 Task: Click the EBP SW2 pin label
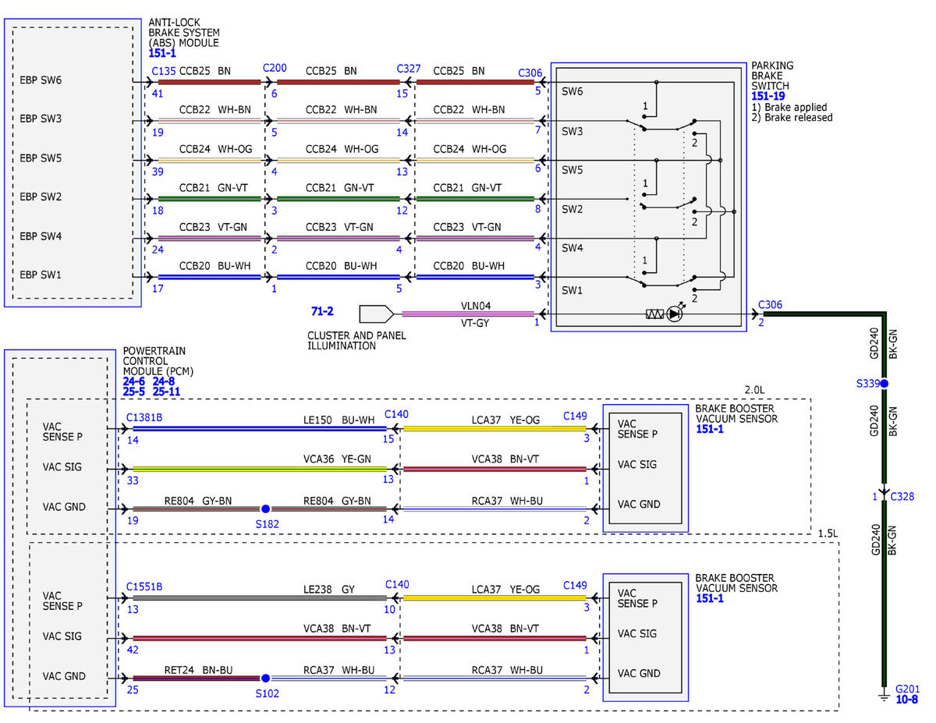(x=41, y=197)
